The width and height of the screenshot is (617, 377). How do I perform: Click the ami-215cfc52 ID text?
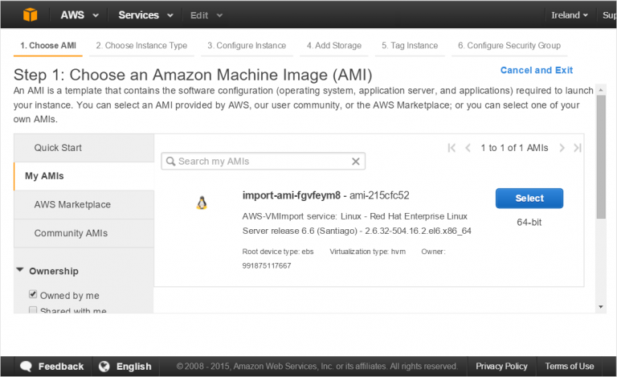tap(379, 195)
